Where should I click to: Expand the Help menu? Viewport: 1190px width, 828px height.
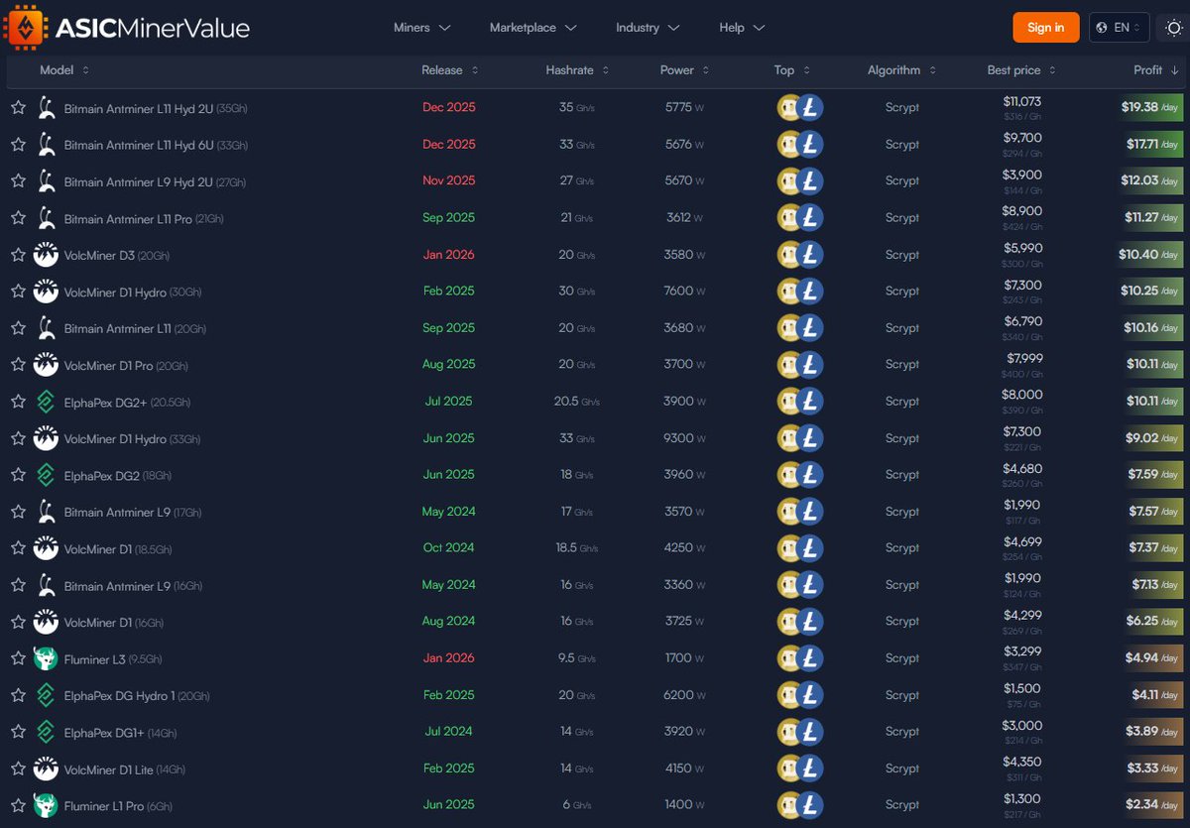tap(742, 28)
